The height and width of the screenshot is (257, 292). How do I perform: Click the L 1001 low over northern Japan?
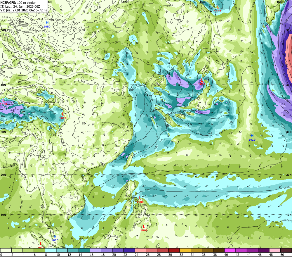pyautogui.click(x=201, y=82)
